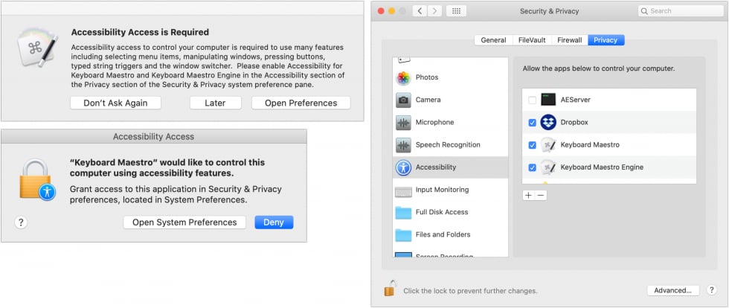Click the Open Preferences button
The width and height of the screenshot is (729, 308).
[x=301, y=103]
